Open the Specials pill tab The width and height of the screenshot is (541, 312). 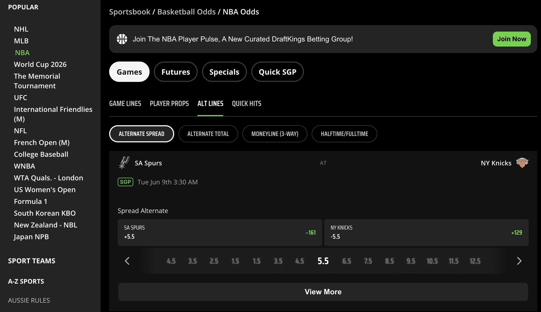pos(224,72)
